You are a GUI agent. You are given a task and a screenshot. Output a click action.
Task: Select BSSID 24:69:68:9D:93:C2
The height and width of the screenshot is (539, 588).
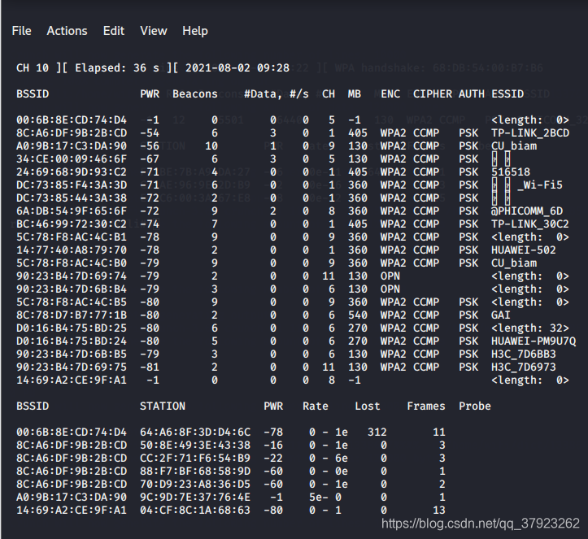[72, 172]
